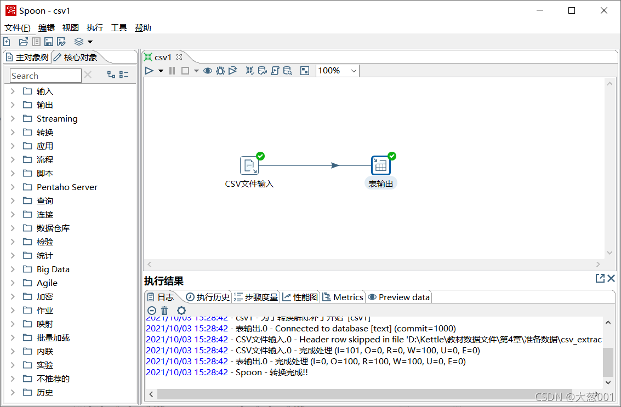The height and width of the screenshot is (407, 621).
Task: Expand the Big Data category
Action: (14, 269)
